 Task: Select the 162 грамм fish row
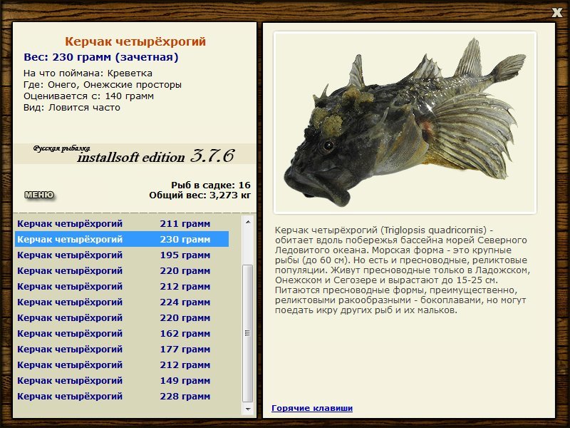pos(122,333)
